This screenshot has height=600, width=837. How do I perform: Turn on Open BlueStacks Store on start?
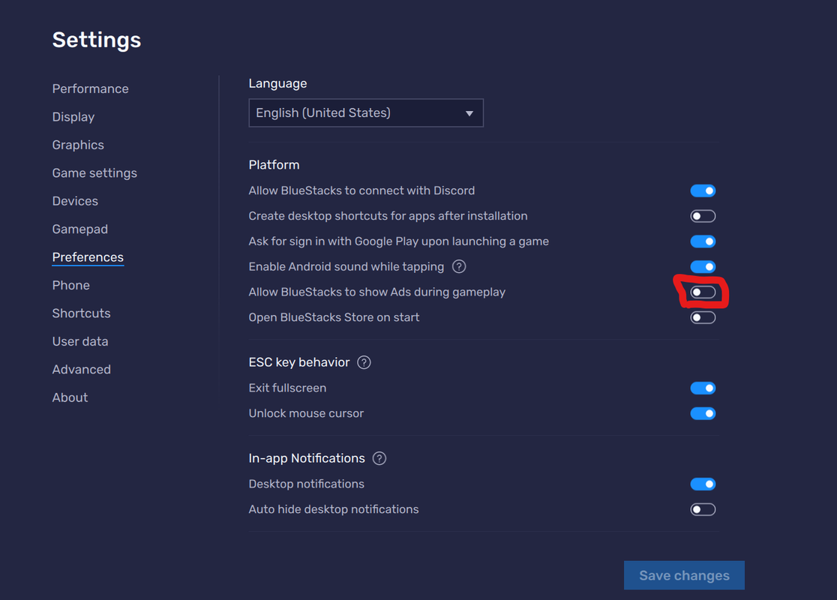(703, 317)
